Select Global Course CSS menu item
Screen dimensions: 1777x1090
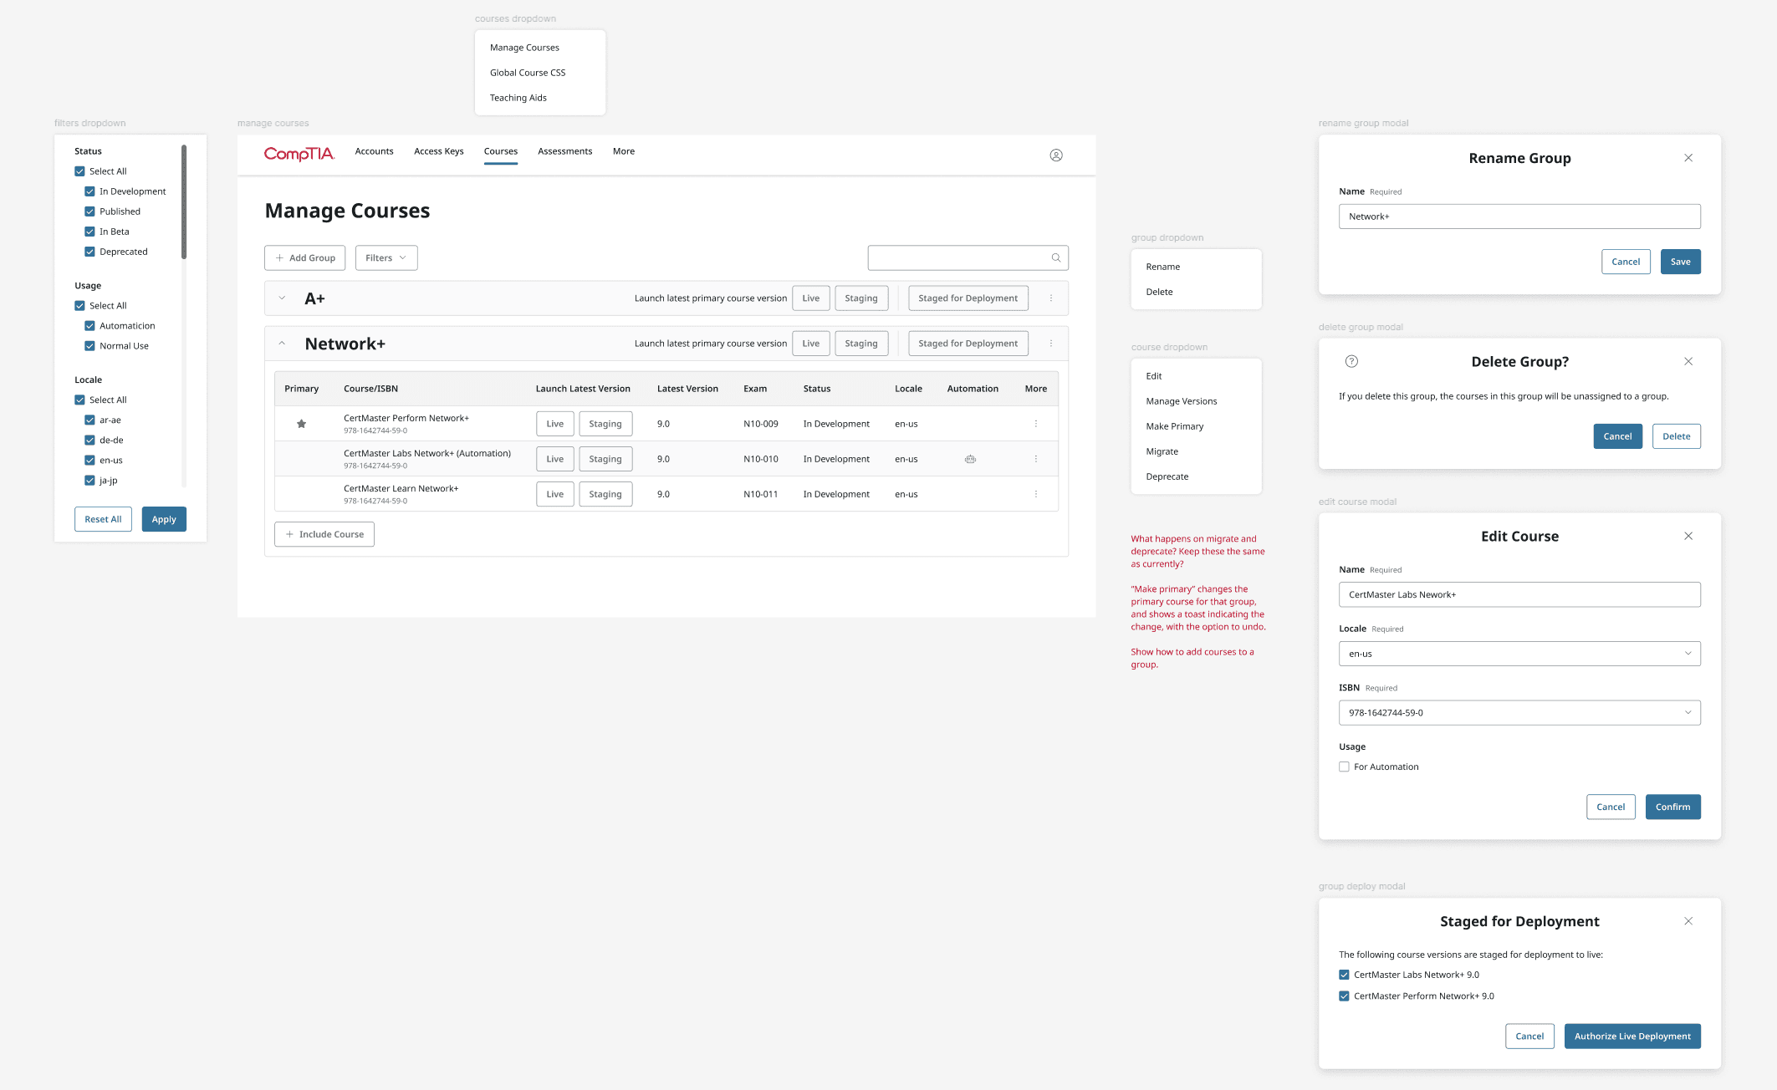point(528,73)
